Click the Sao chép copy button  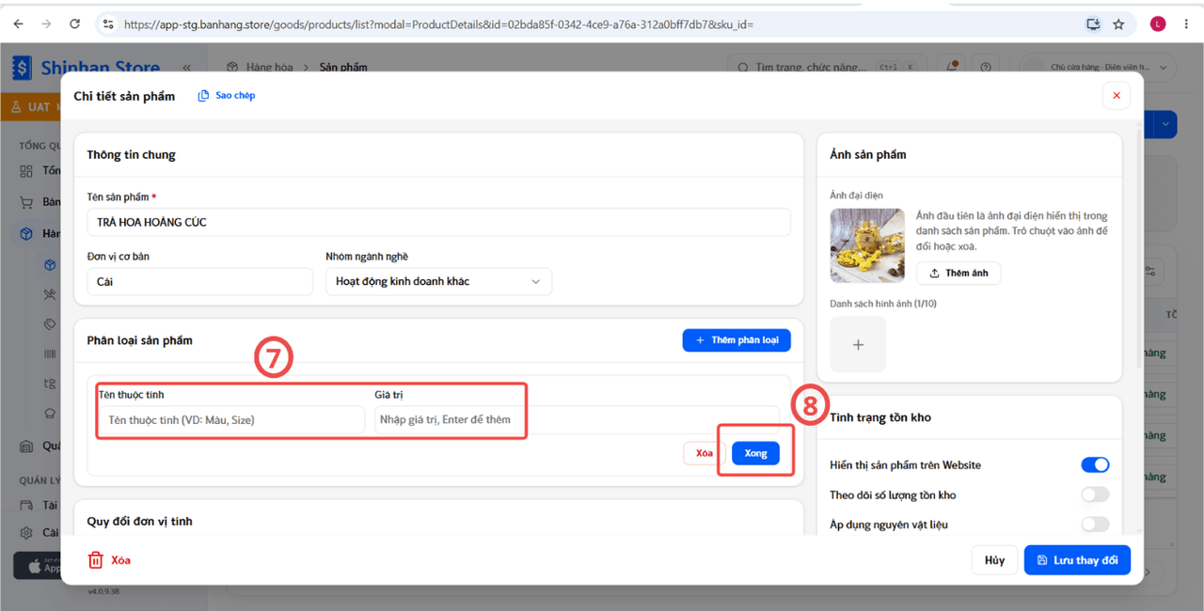pyautogui.click(x=227, y=96)
